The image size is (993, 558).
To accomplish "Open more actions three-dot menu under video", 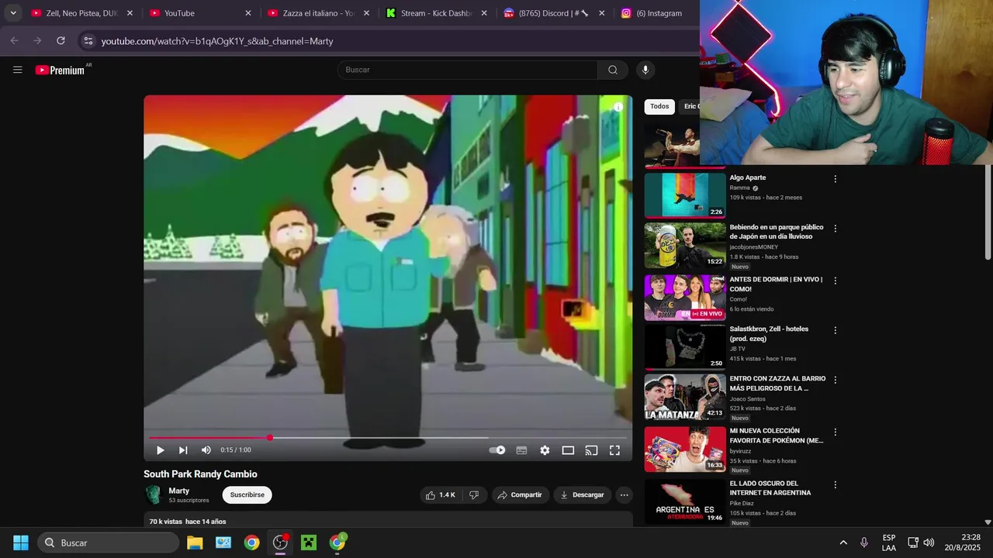I will 624,494.
